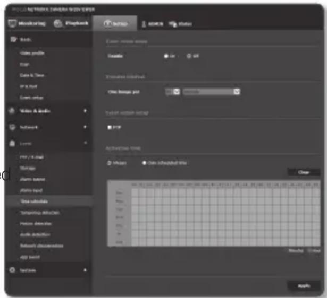Click the Admin user icon
Image resolution: width=327 pixels, height=298 pixels.
point(144,24)
